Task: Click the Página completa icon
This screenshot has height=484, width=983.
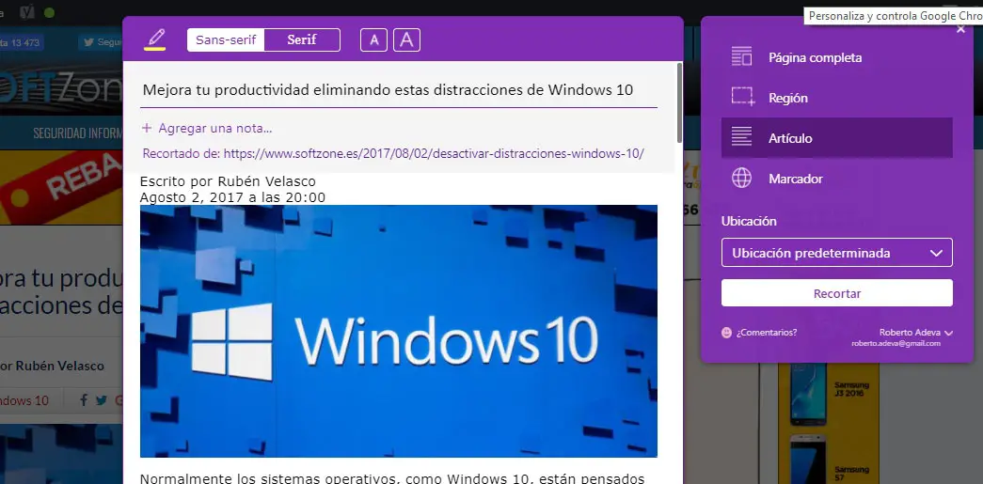Action: [741, 57]
